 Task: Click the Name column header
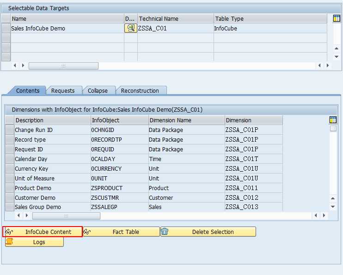(67, 19)
